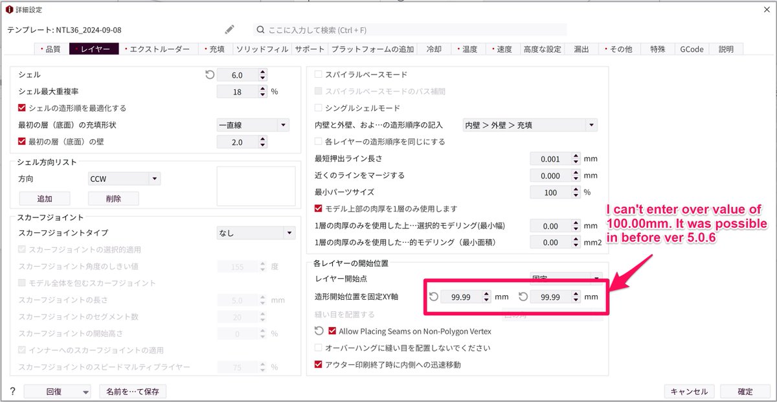Open the 説明 tab
Viewport: 777px width, 402px height.
(x=726, y=49)
